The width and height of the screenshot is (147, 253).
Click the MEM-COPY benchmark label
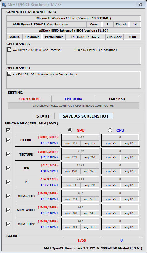[x=26, y=224]
